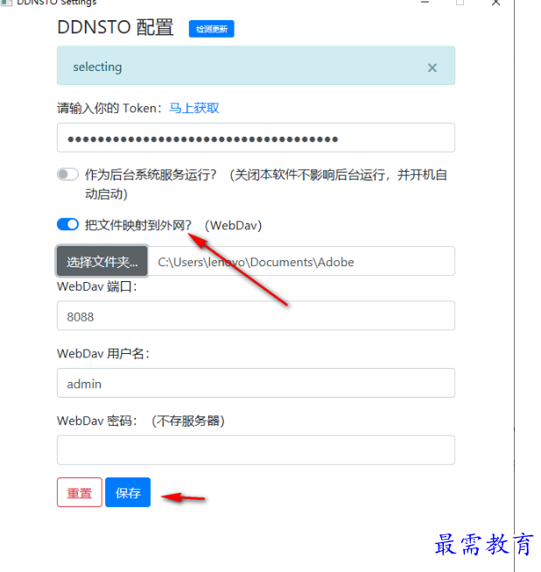Click the 'WebDav 端口:' label
This screenshot has width=541, height=572.
pos(97,286)
